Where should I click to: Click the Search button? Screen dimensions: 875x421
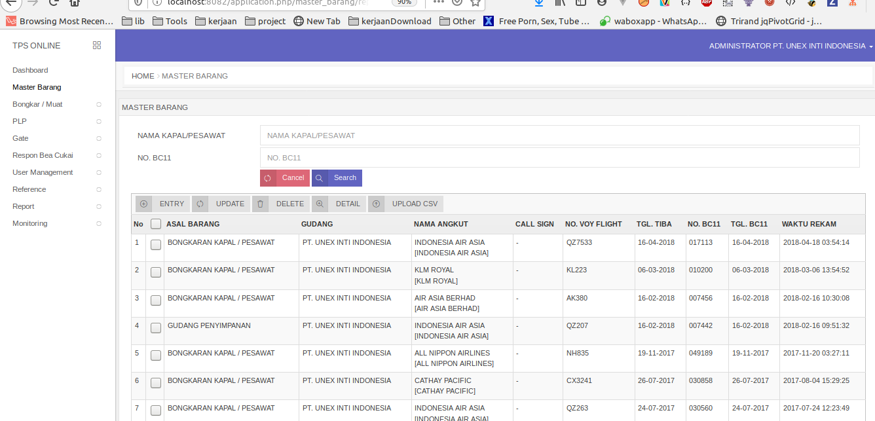click(337, 178)
